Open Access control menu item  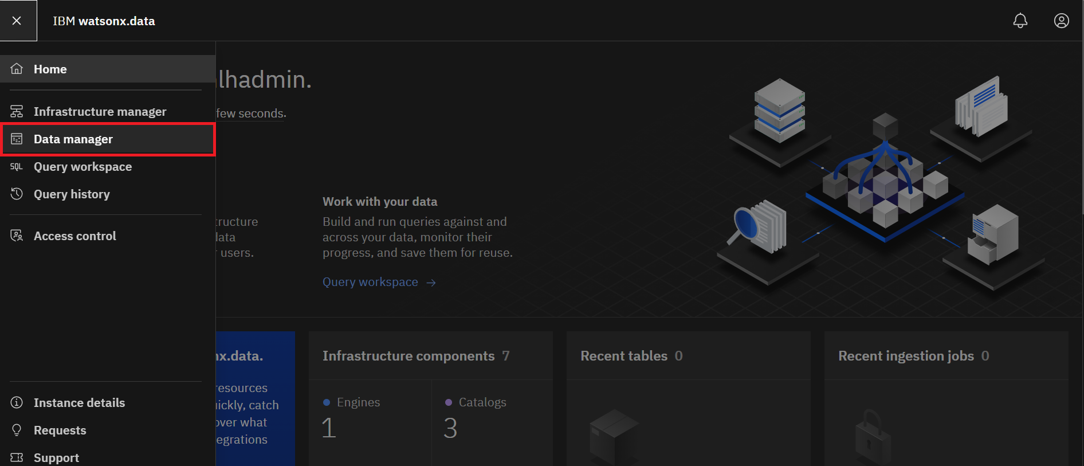(x=108, y=236)
